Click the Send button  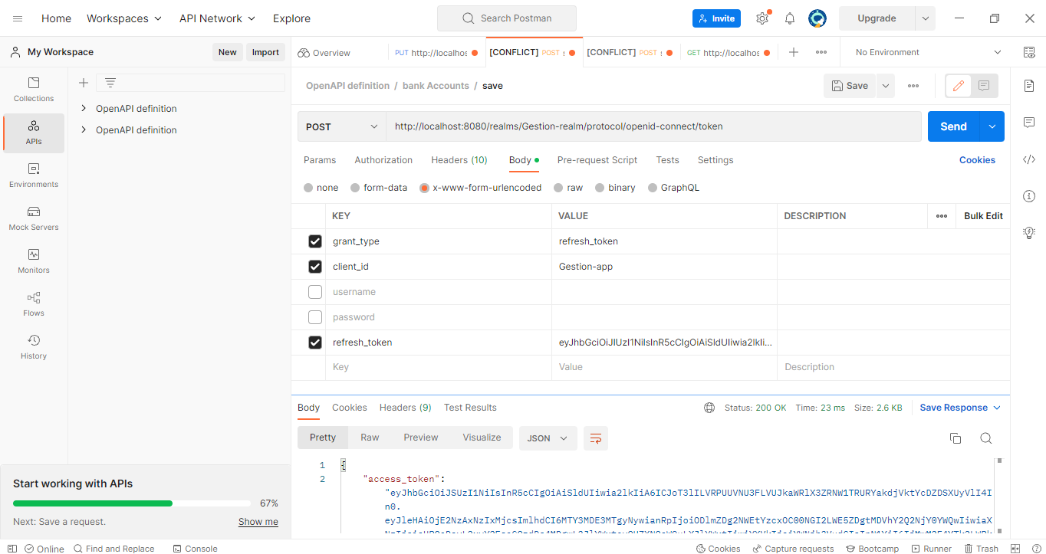tap(952, 126)
